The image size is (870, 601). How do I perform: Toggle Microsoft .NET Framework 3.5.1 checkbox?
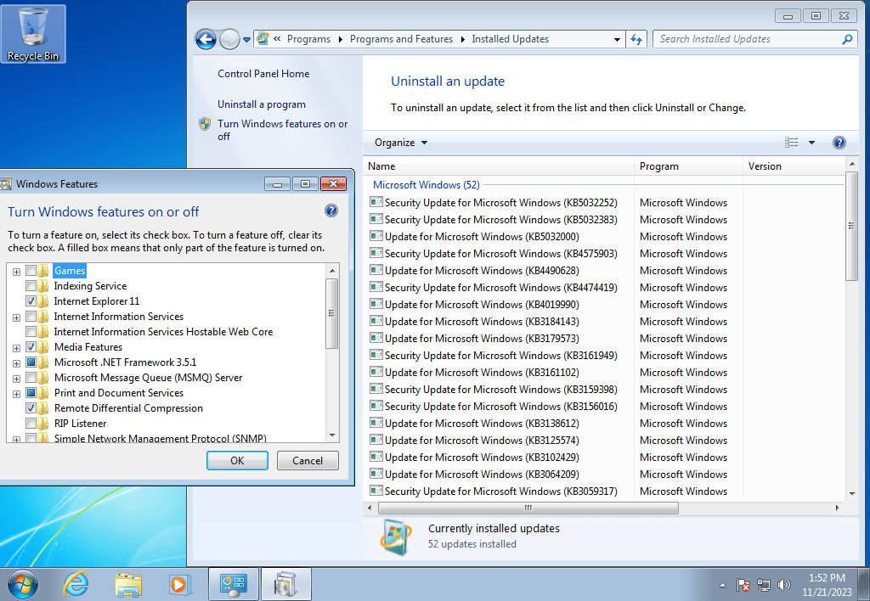tap(31, 362)
